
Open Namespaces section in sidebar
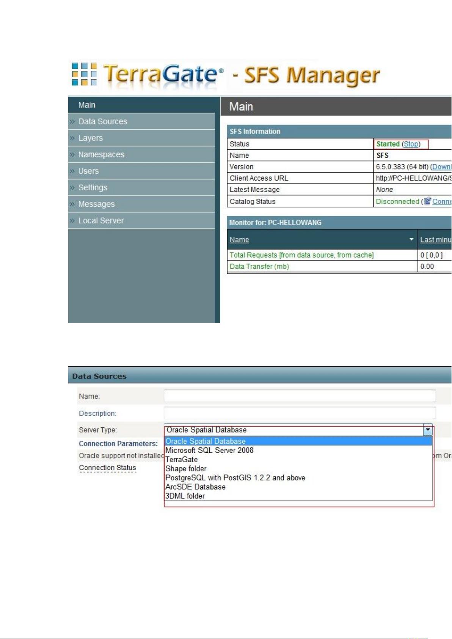point(141,155)
